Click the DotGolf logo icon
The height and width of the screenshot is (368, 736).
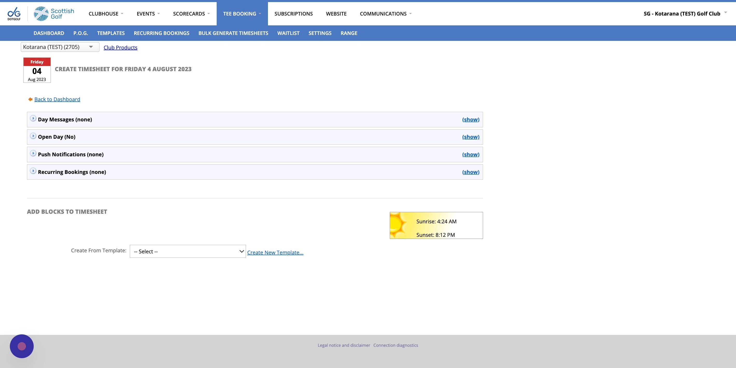(14, 13)
